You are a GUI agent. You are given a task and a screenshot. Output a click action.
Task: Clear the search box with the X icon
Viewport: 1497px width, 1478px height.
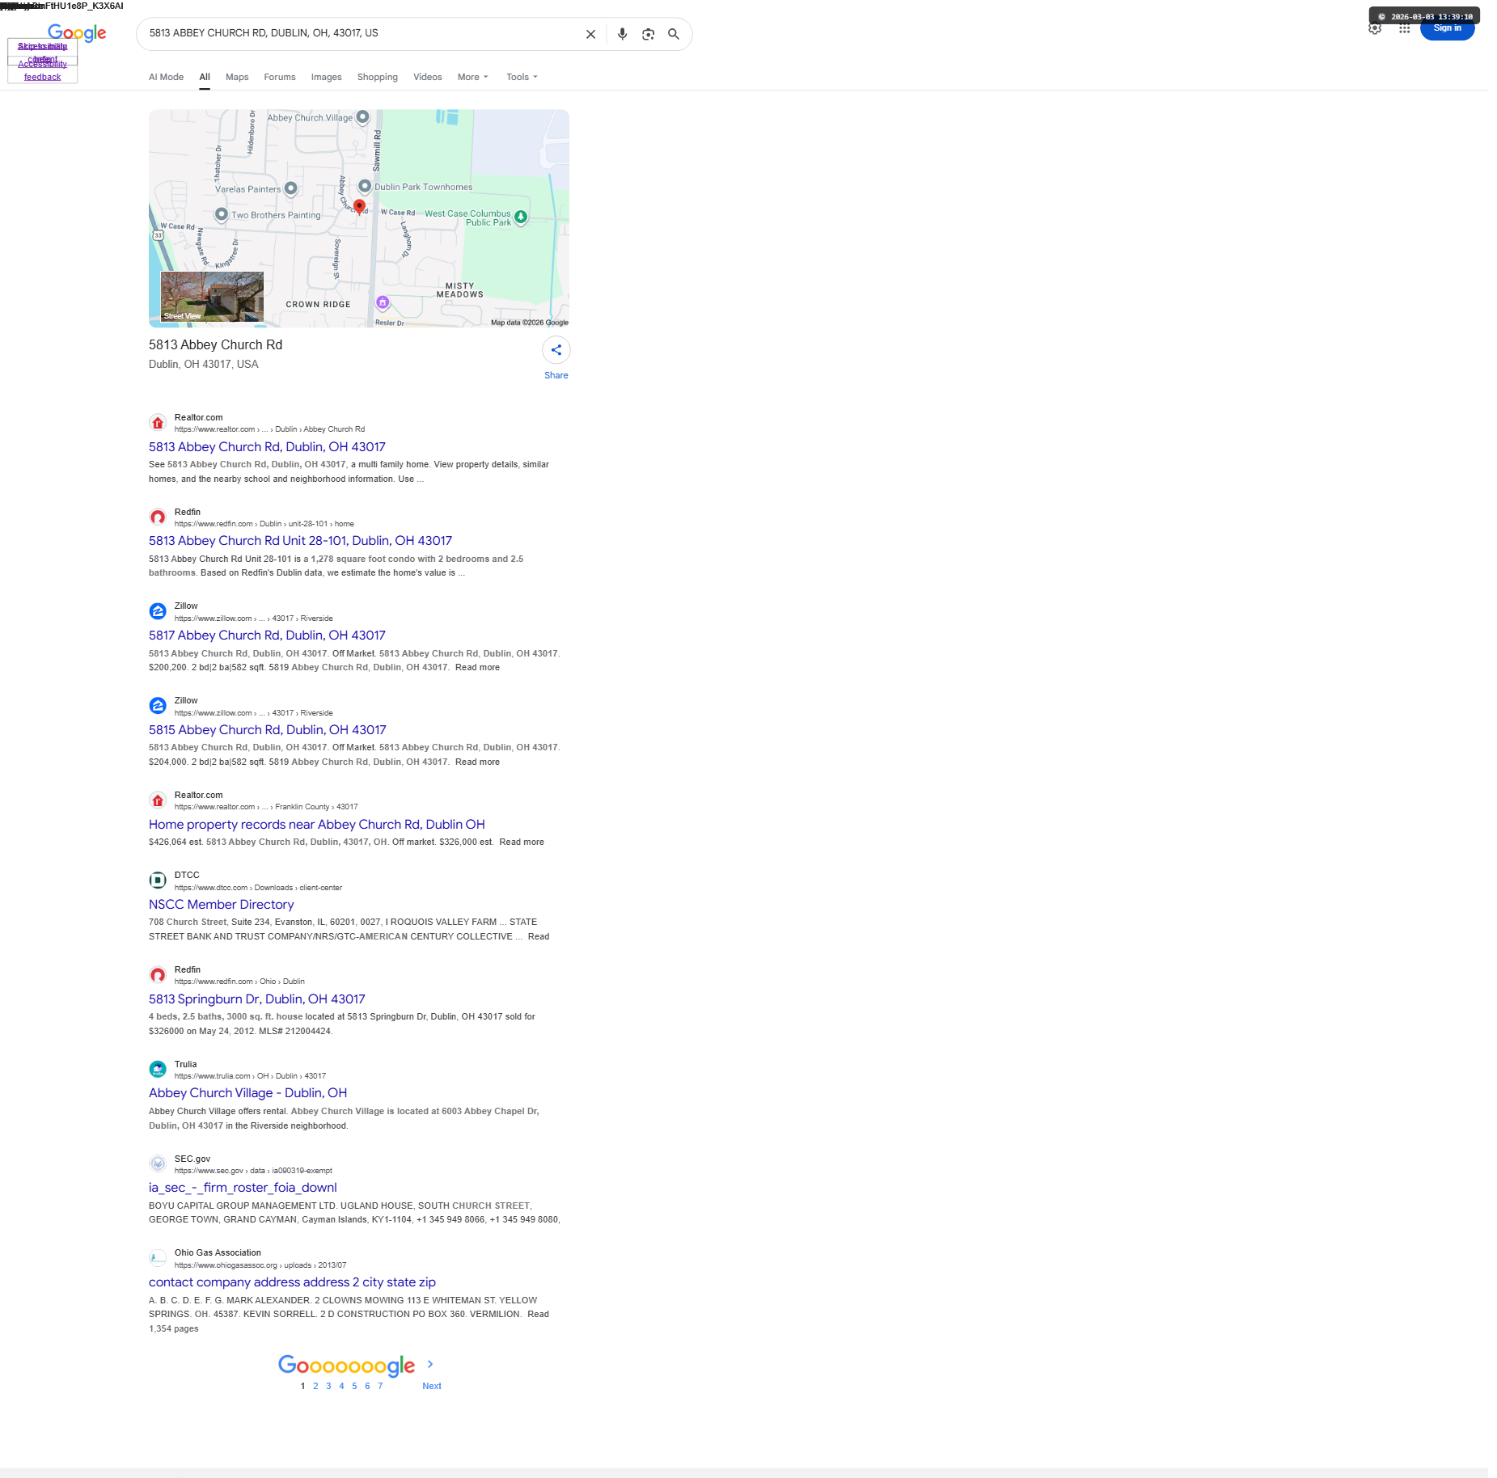pyautogui.click(x=590, y=34)
